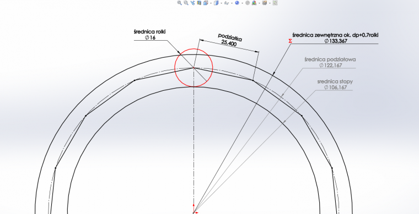This screenshot has height=214, width=419.
Task: Select the średnica rolki Ø16 dimension
Action: click(x=150, y=35)
